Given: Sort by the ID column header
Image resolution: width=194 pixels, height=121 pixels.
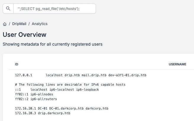Looking at the screenshot, I should pyautogui.click(x=17, y=64).
